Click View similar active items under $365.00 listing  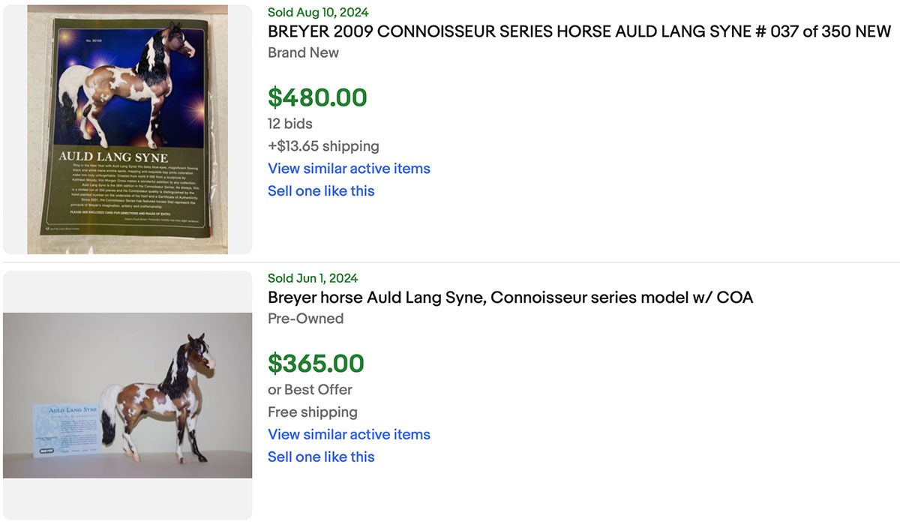(x=349, y=435)
